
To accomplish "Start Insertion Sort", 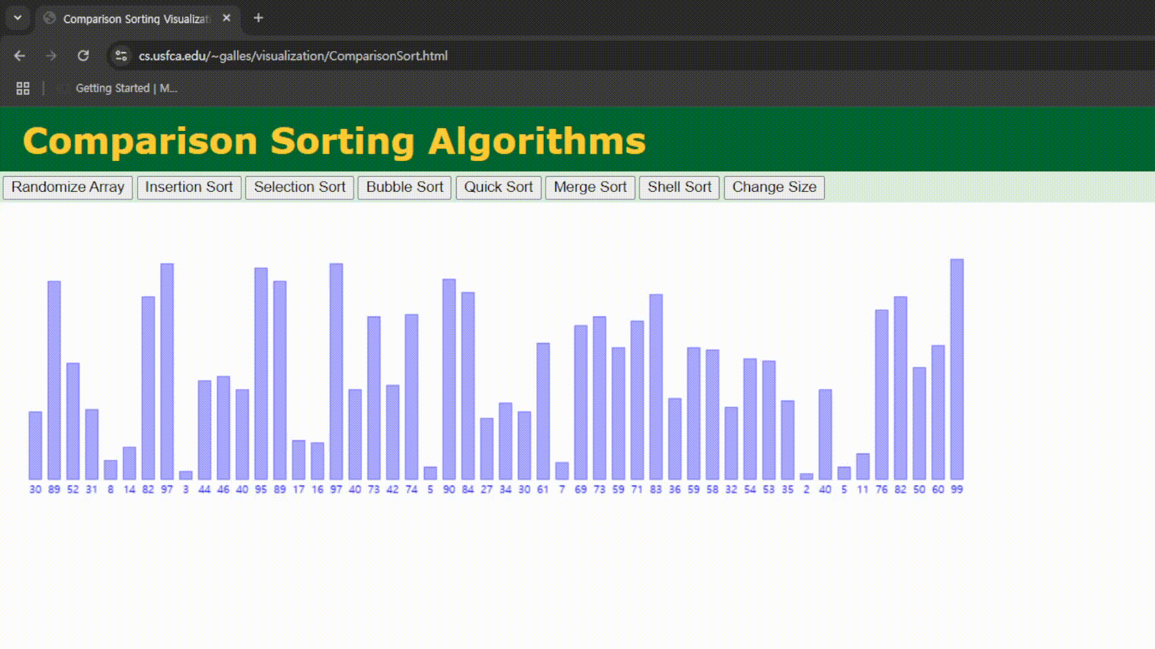I will click(x=189, y=187).
